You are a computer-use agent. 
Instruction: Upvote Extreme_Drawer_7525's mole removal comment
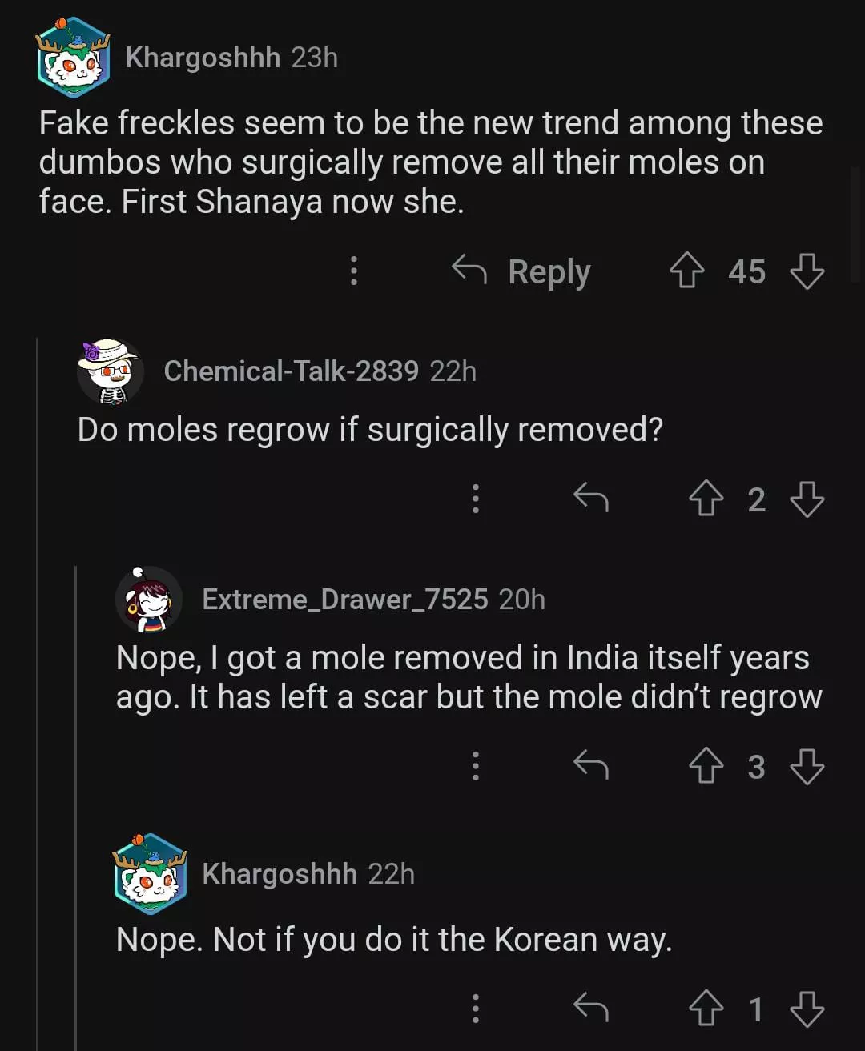tap(706, 766)
